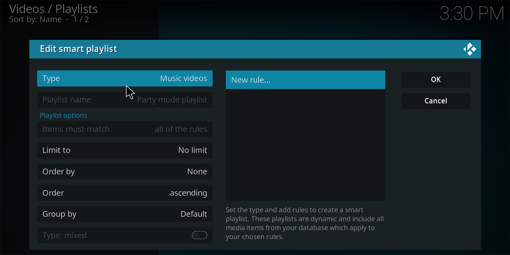
Task: Click the Kodi logo in the dialog header
Action: (x=470, y=49)
